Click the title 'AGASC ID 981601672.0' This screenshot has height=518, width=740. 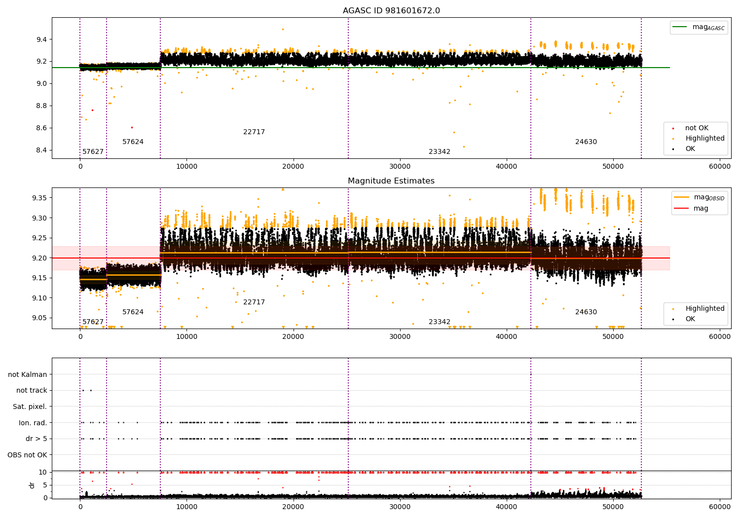click(391, 11)
